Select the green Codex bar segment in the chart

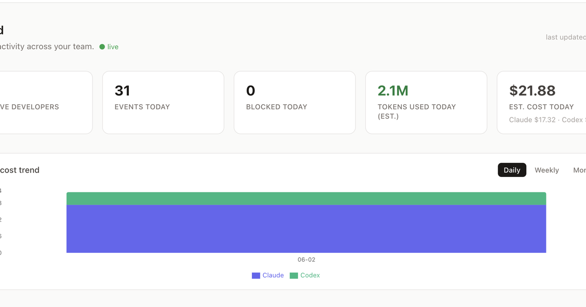click(x=306, y=198)
